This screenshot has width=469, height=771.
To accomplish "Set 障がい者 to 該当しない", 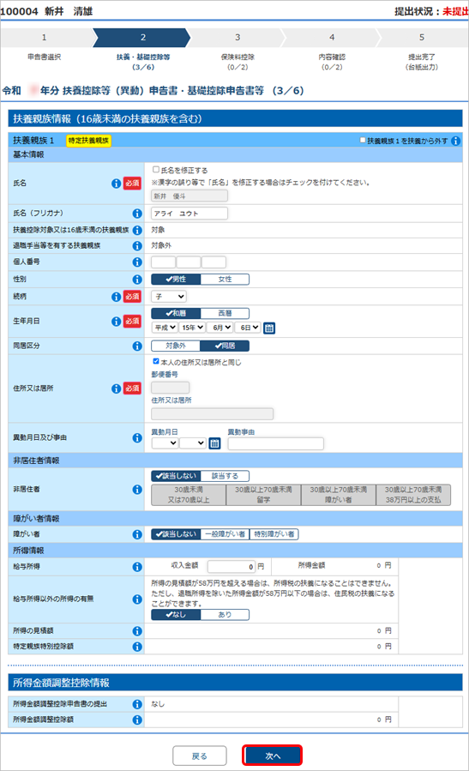I will pos(176,534).
